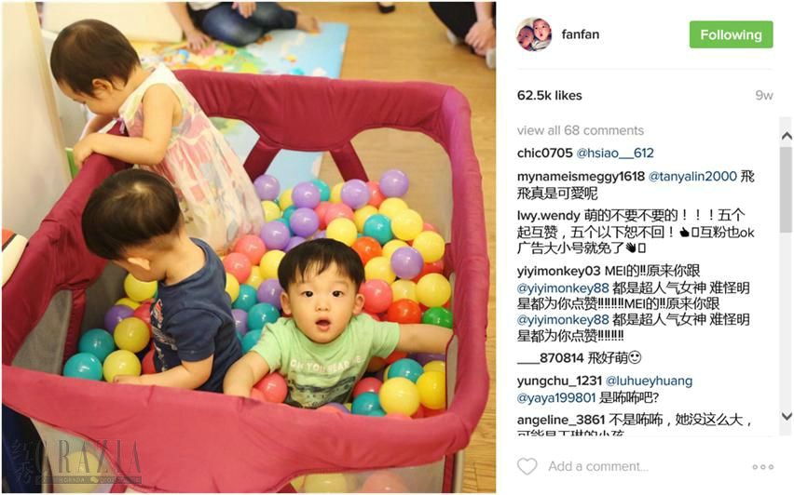Click the 9w post timestamp
The image size is (794, 495).
point(763,95)
